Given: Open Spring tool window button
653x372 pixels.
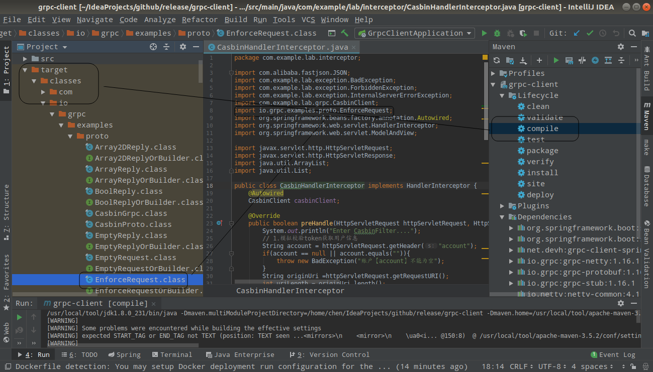Looking at the screenshot, I should click(124, 354).
